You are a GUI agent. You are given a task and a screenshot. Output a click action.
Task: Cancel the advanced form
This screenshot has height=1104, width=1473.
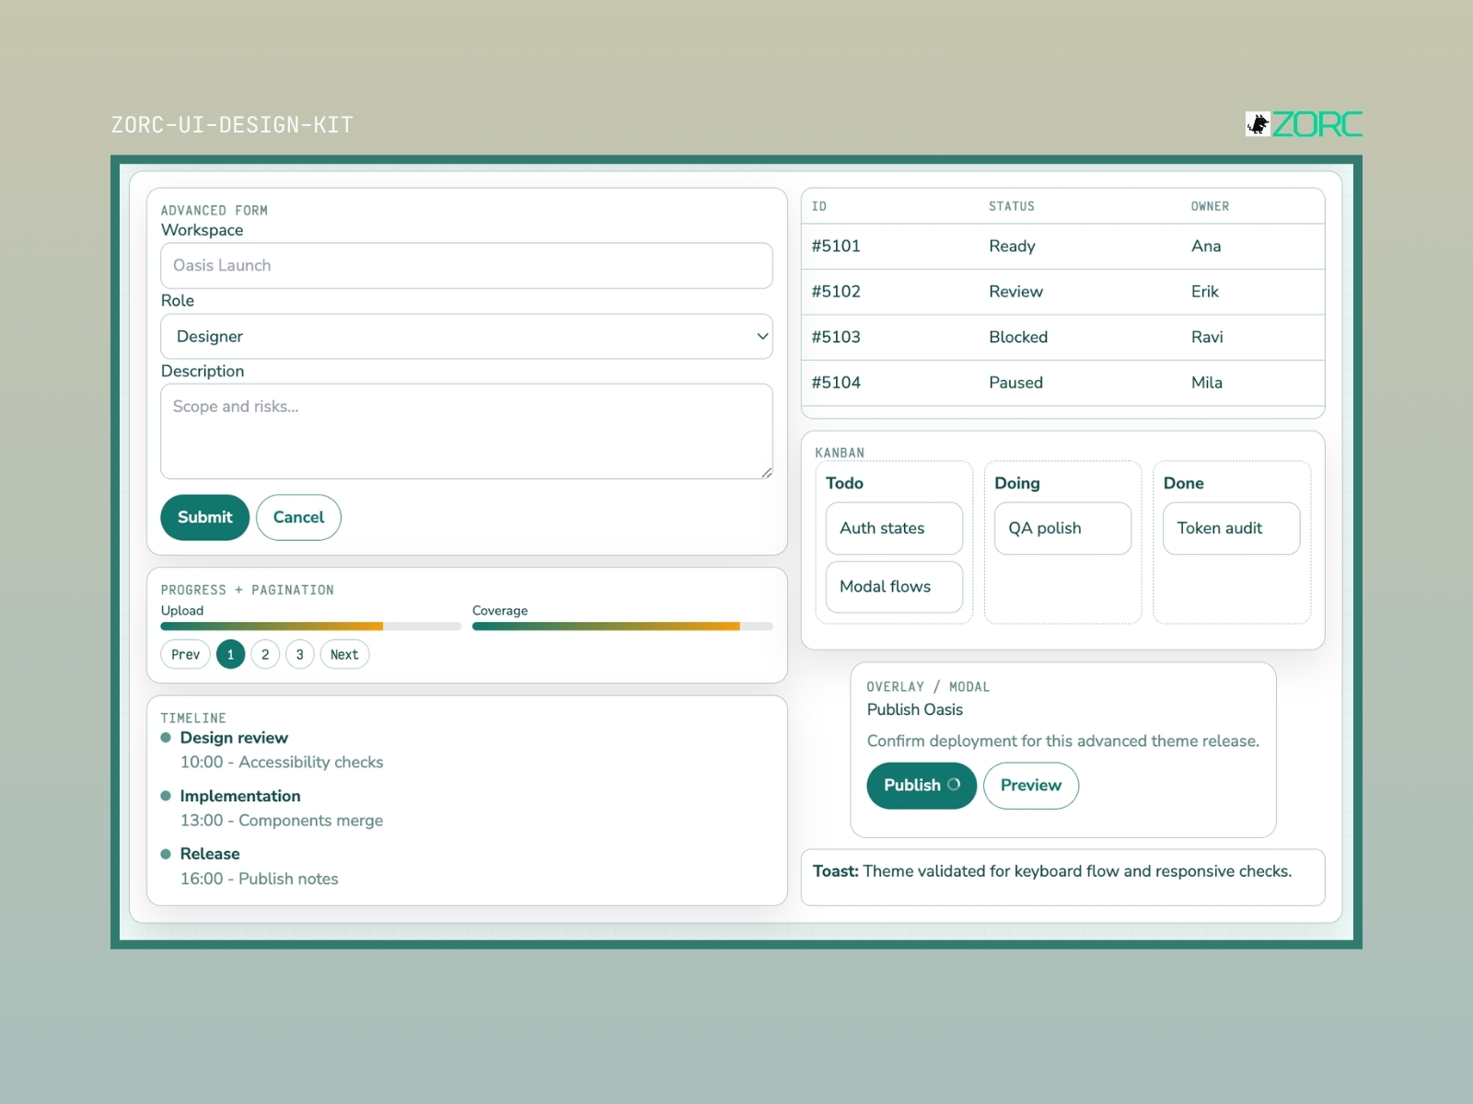point(298,517)
